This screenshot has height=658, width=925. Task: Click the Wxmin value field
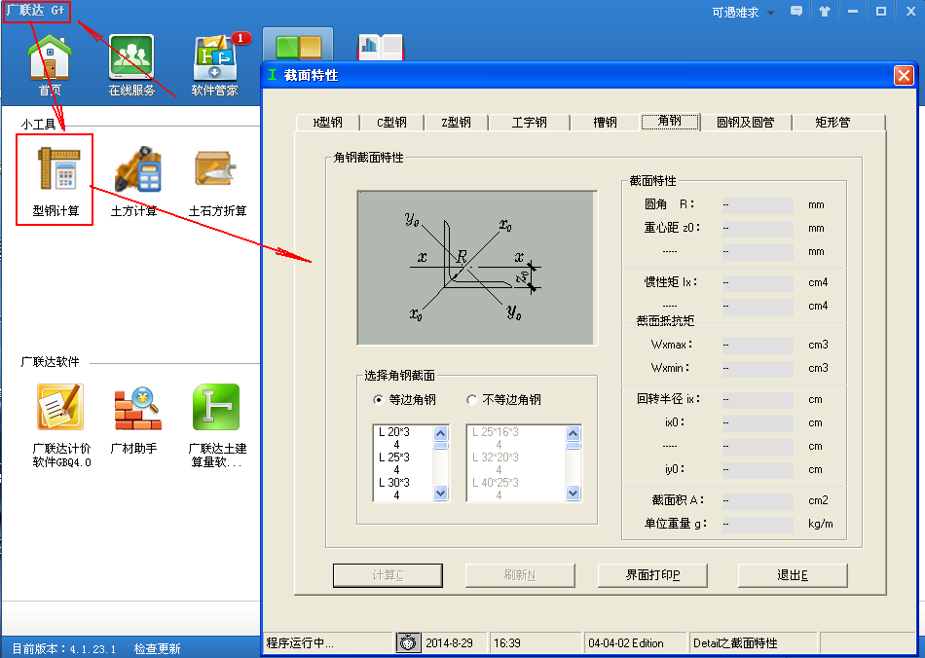(x=758, y=369)
